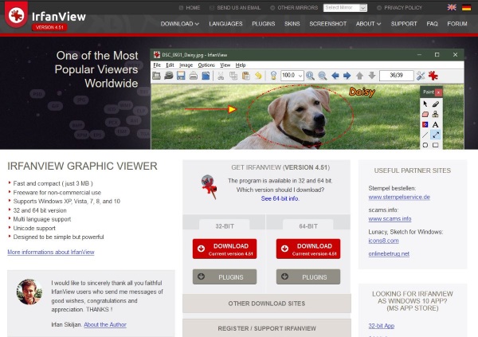This screenshot has width=478, height=337.
Task: Go to next image with blue right arrow
Action: (347, 76)
